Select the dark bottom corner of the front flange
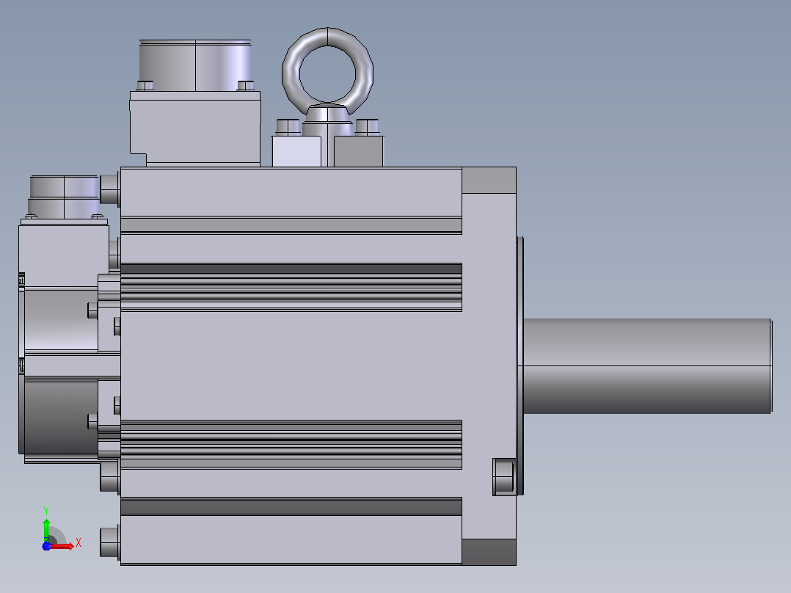Viewport: 791px width, 593px height. tap(489, 552)
